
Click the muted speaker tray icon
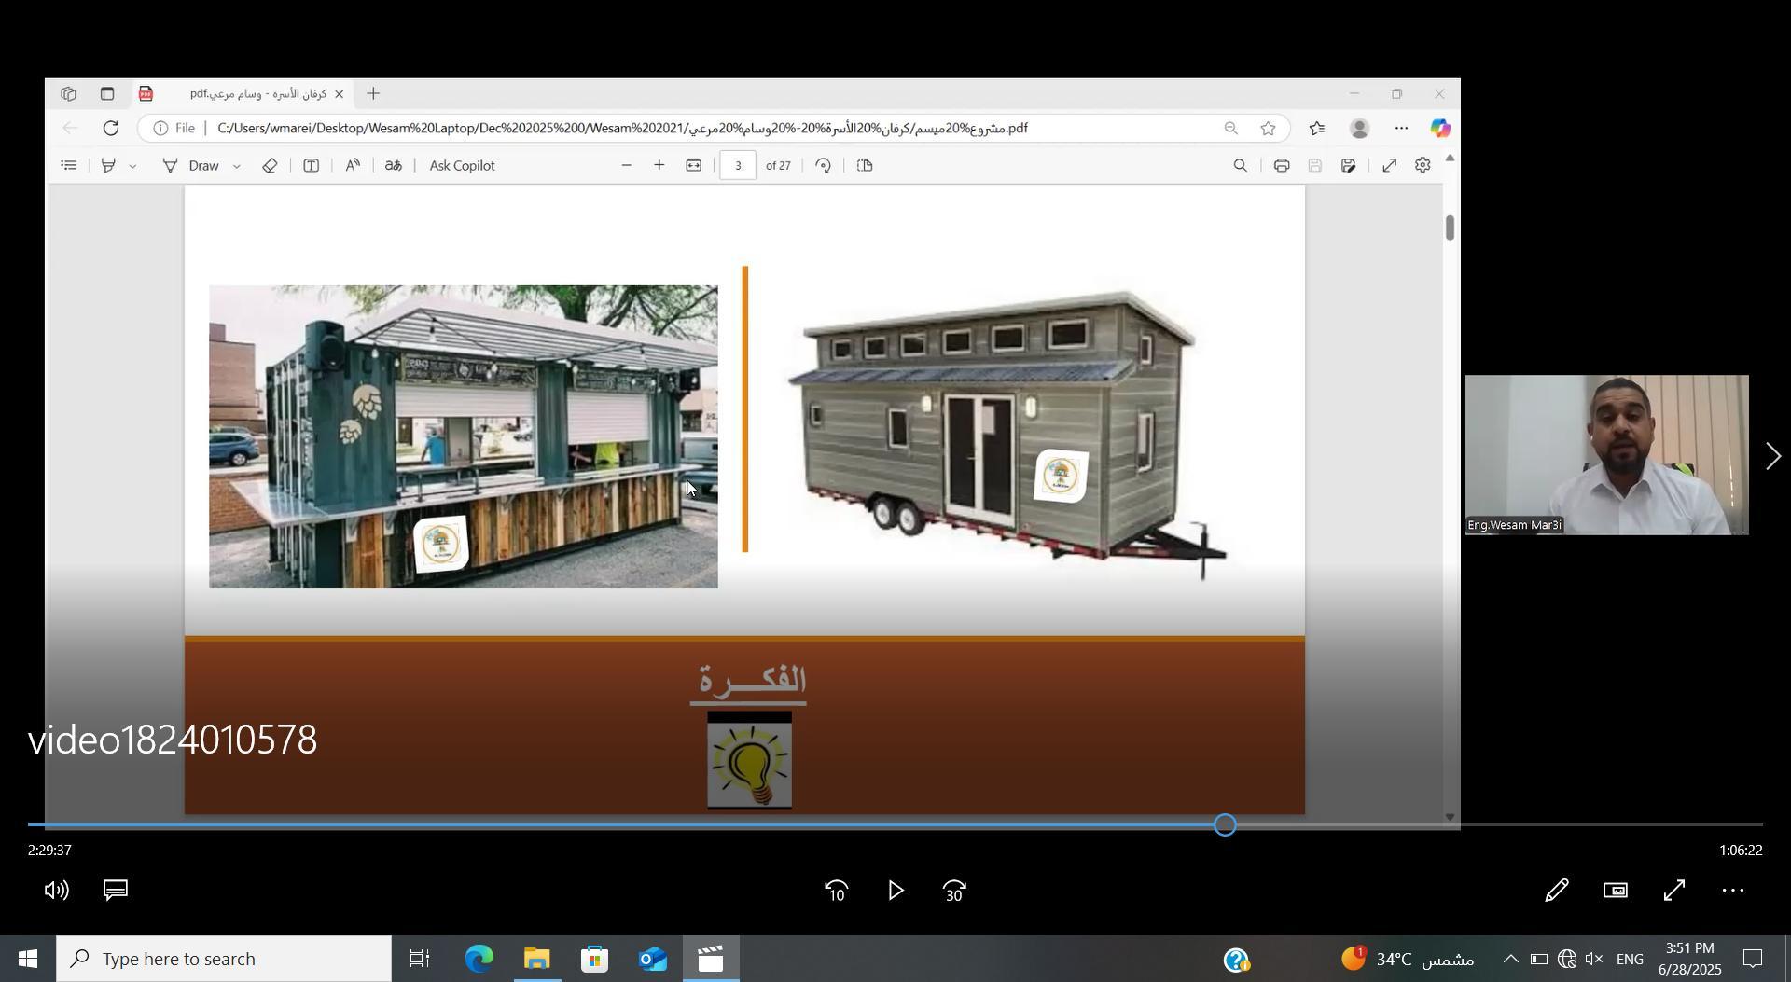tap(1594, 959)
